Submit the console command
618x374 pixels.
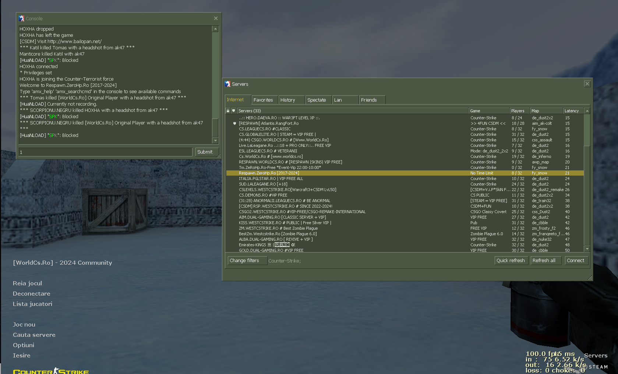click(207, 152)
